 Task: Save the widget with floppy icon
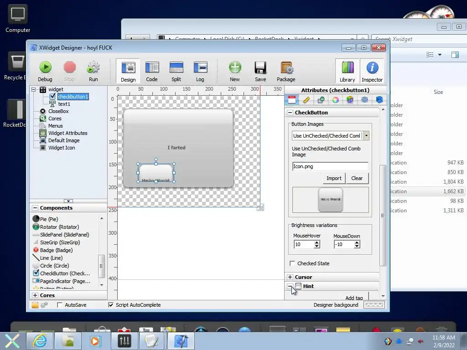260,67
